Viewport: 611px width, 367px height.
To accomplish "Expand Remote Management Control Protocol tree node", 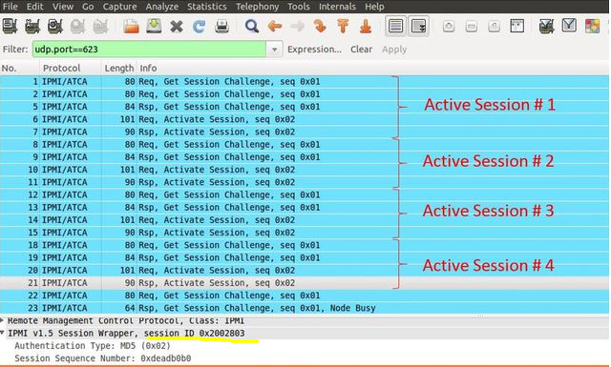I will [x=2, y=320].
